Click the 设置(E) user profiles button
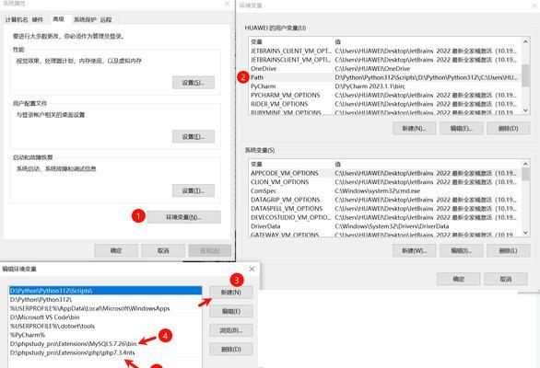This screenshot has height=368, width=540. click(194, 136)
